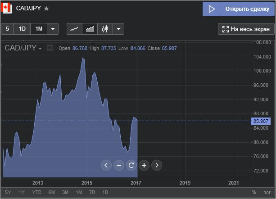Zoom out using the minus button
The height and width of the screenshot is (199, 276).
tap(119, 165)
